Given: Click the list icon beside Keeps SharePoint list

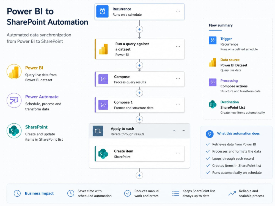Looking at the screenshot, I should pos(176,193).
